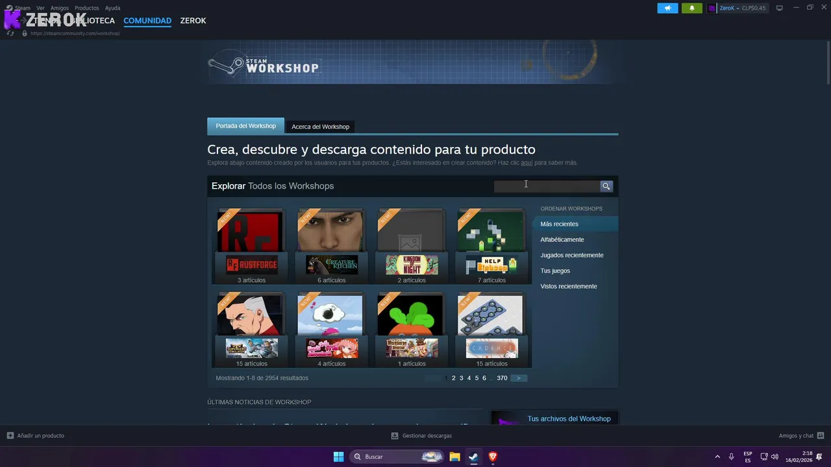Open the Cadence workshop thumbnail
Image resolution: width=831 pixels, height=467 pixels.
point(491,315)
